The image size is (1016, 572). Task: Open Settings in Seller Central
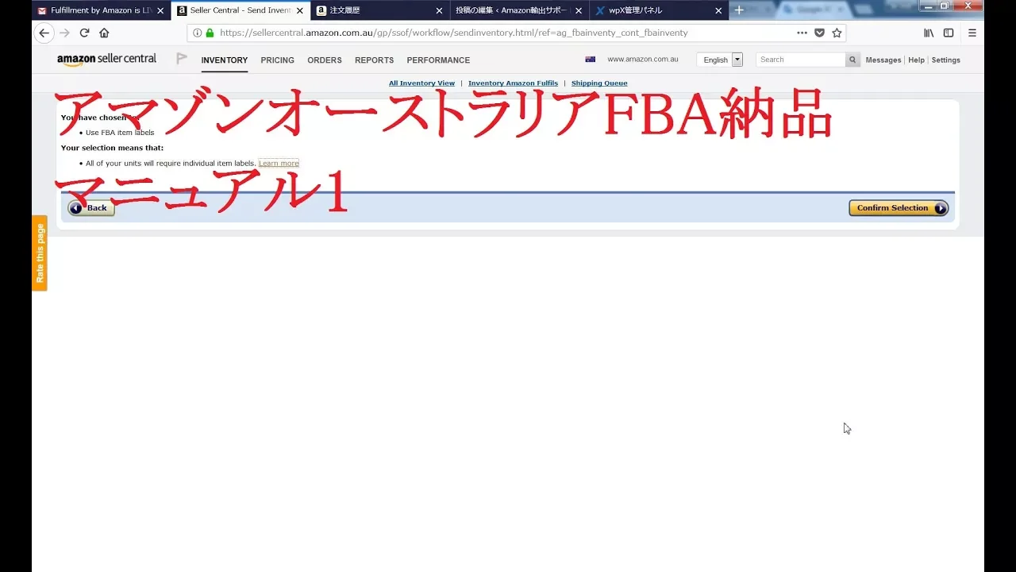pyautogui.click(x=945, y=60)
